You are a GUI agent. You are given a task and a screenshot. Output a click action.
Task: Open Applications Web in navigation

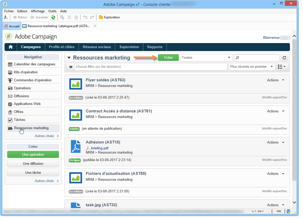pos(33,104)
